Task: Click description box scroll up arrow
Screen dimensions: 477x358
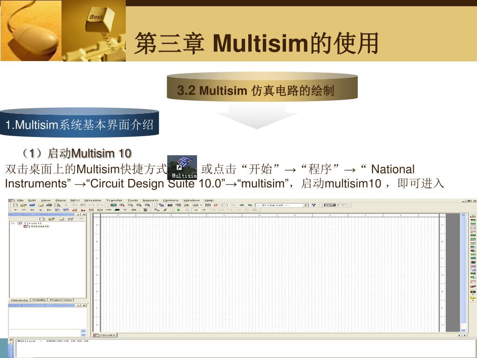Action: (83, 331)
